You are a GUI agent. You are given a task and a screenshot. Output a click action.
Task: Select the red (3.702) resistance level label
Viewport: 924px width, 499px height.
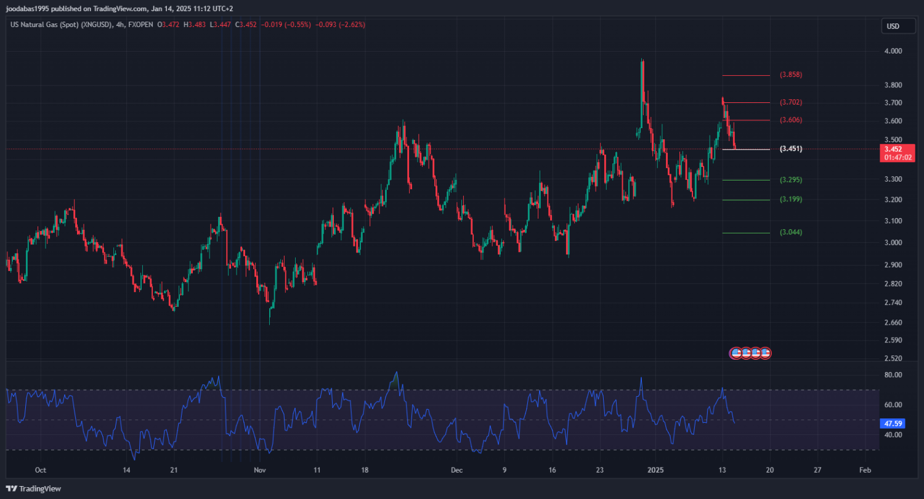[791, 102]
